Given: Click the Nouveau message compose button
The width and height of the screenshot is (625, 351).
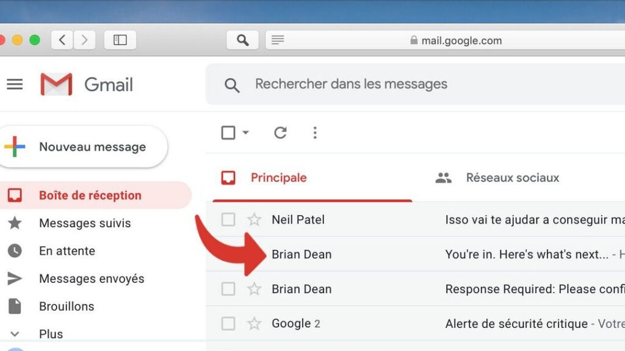Looking at the screenshot, I should (83, 146).
